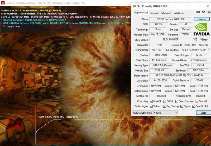The width and height of the screenshot is (211, 146).
Task: Click the Shaders value 2560 Unified
Action: click(161, 55)
